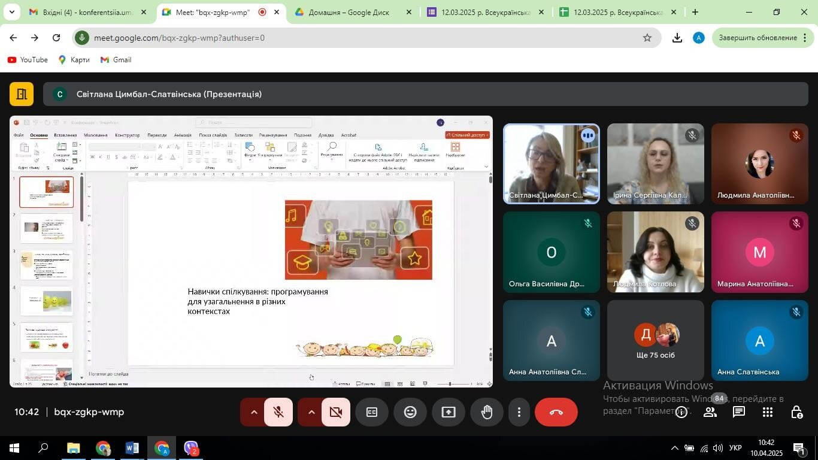
Task: Turn on the camera toggle
Action: (x=336, y=412)
